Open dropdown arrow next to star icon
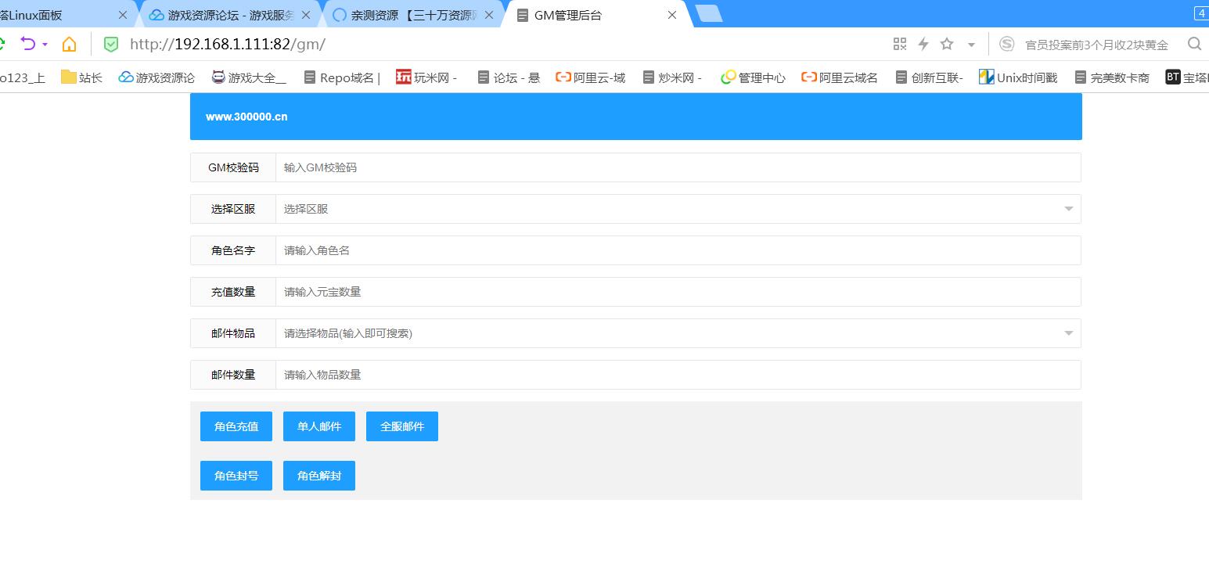Viewport: 1209px width, 586px height. point(971,45)
